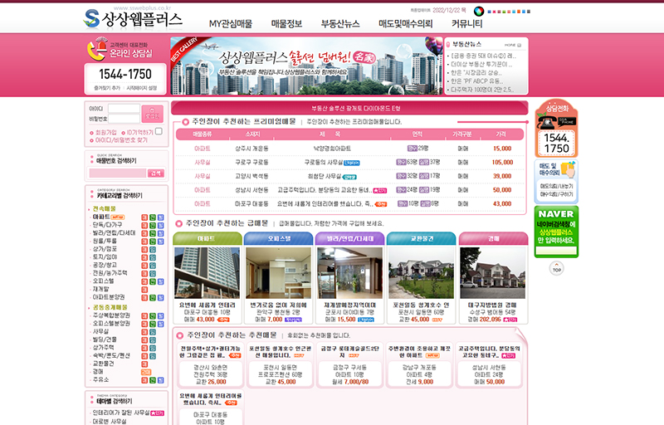Click blue 월세 icon beside 아파트 category
This screenshot has width=664, height=425.
pyautogui.click(x=160, y=217)
